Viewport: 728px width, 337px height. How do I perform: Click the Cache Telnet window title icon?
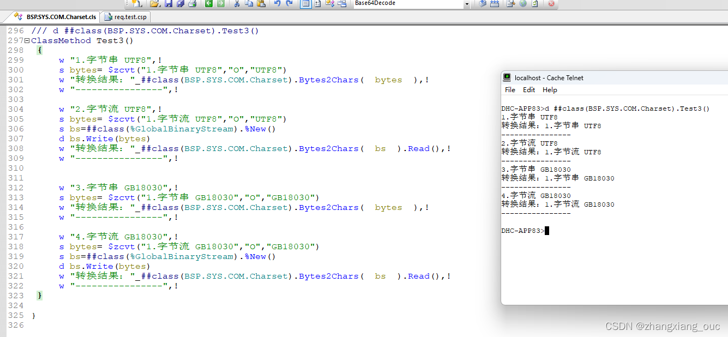point(507,77)
